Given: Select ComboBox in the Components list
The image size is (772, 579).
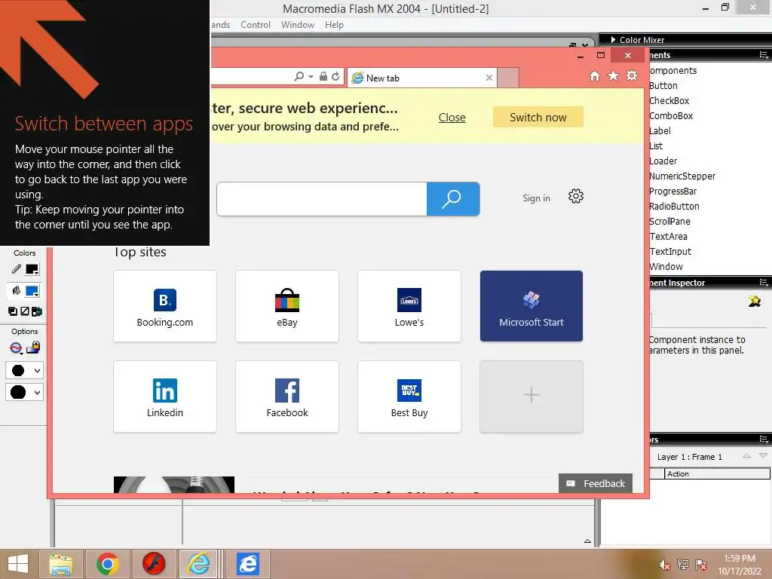Looking at the screenshot, I should tap(671, 115).
